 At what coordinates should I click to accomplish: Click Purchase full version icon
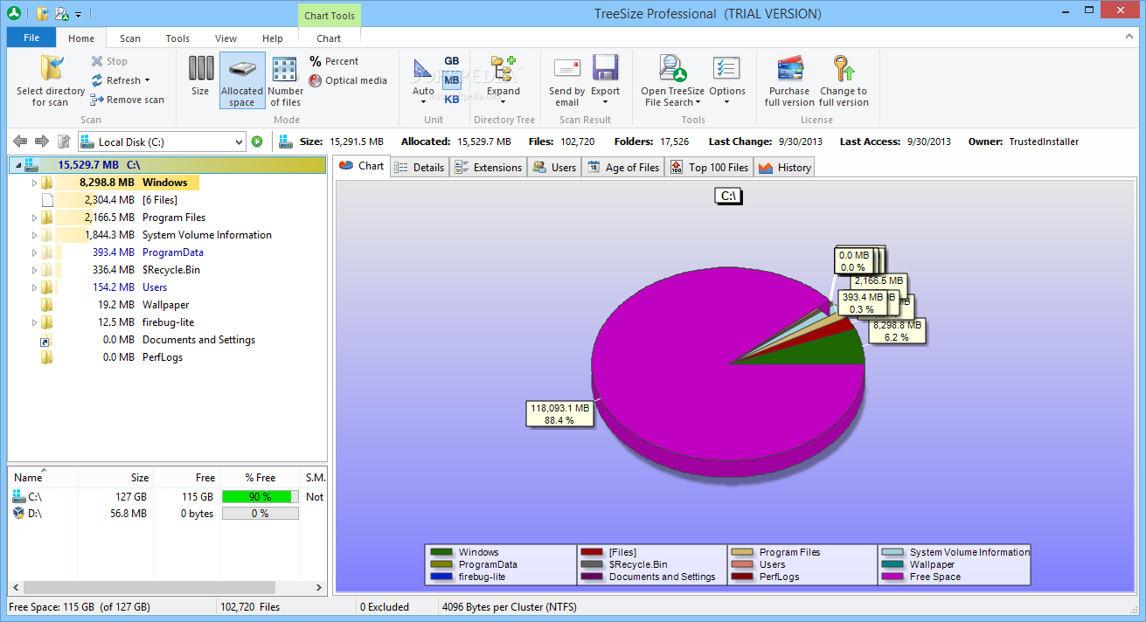[789, 69]
